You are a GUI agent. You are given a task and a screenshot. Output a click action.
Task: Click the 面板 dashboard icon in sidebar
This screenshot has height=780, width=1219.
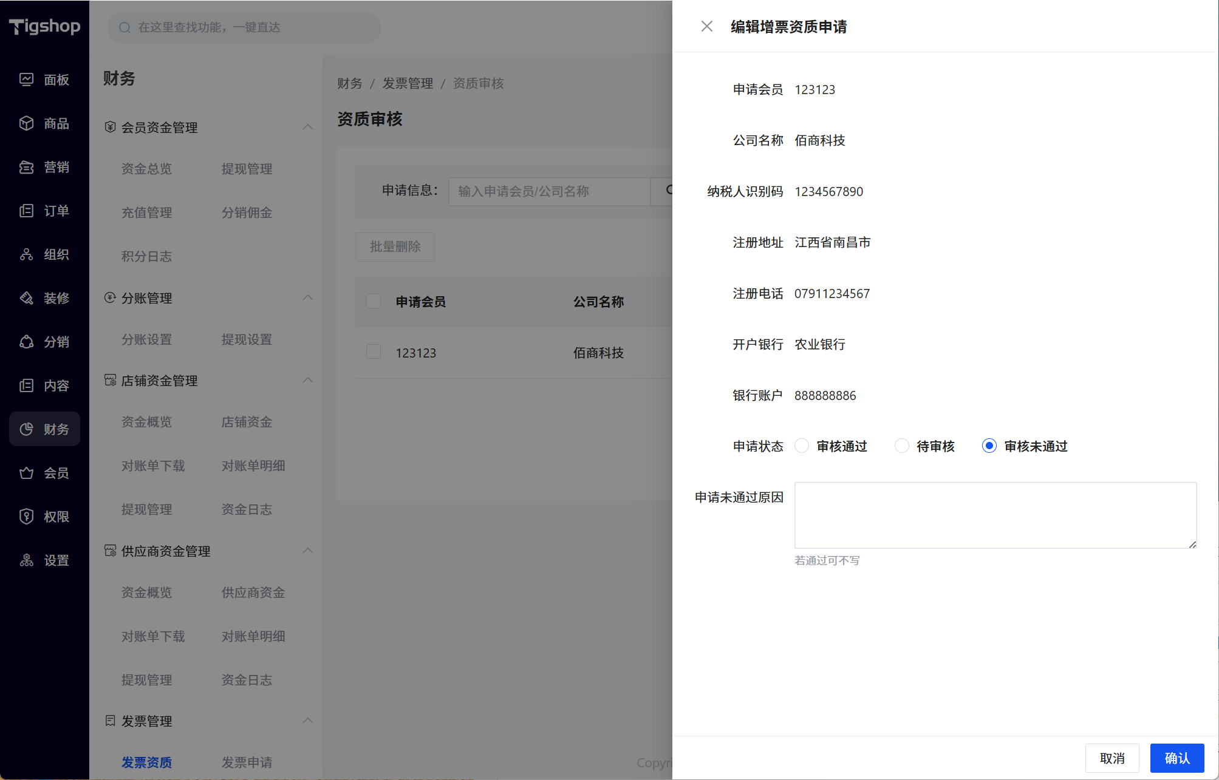(26, 80)
